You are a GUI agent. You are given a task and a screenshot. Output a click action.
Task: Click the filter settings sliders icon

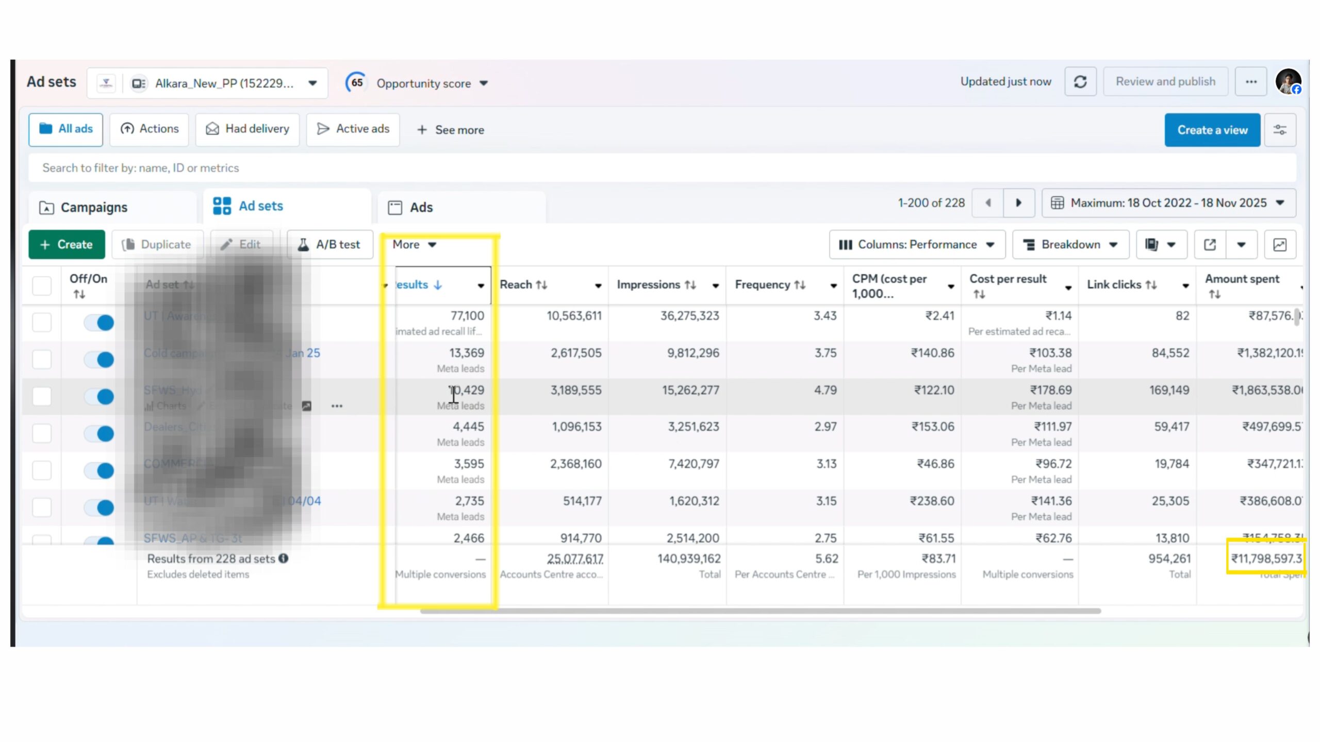(x=1280, y=130)
